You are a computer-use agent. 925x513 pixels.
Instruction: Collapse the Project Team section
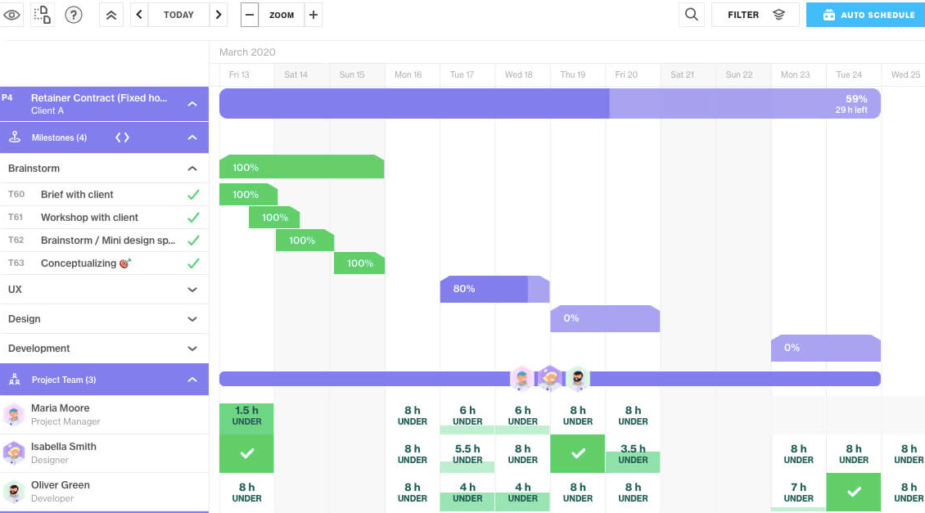pos(192,380)
